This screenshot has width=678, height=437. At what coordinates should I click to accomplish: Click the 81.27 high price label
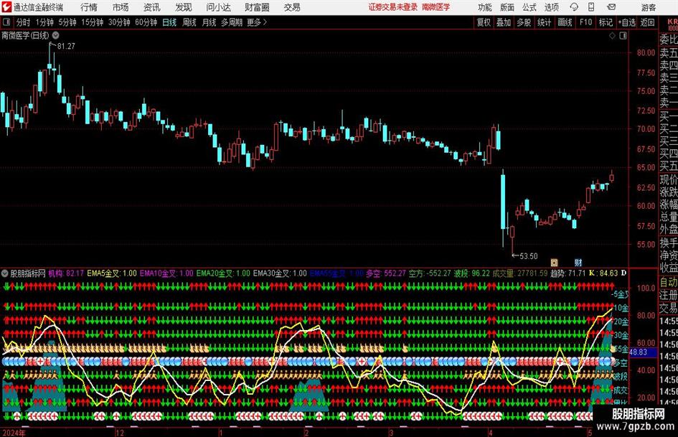click(66, 46)
